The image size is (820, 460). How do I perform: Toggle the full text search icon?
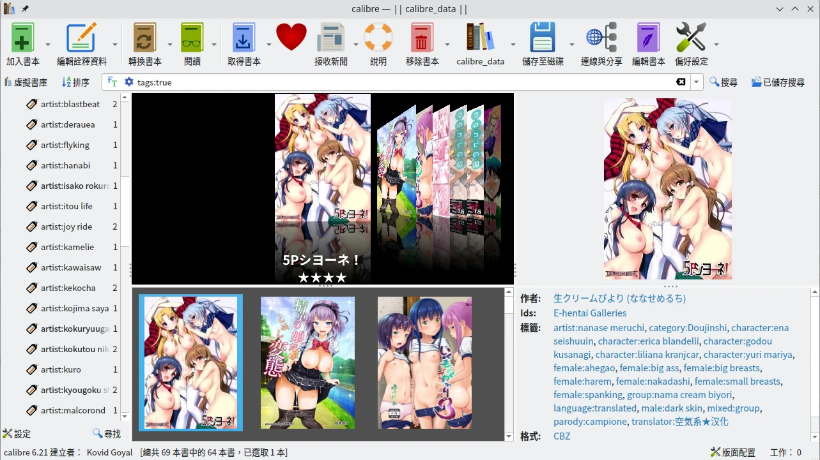(112, 82)
